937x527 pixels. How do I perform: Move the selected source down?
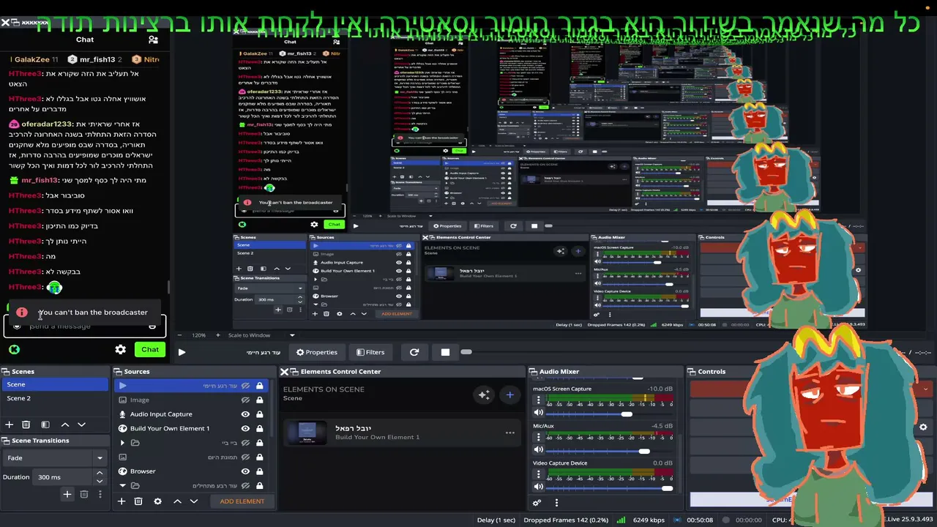point(194,501)
